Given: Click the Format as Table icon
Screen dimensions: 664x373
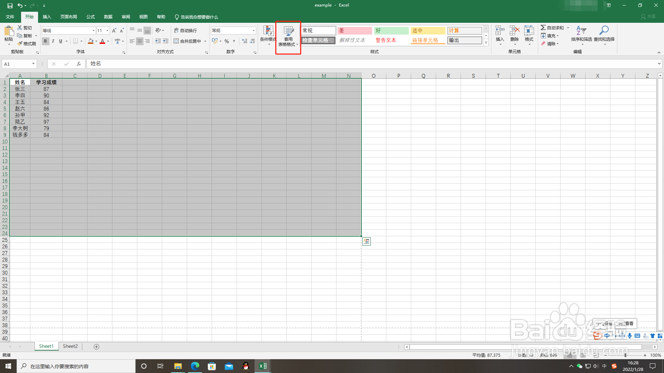Looking at the screenshot, I should (288, 32).
